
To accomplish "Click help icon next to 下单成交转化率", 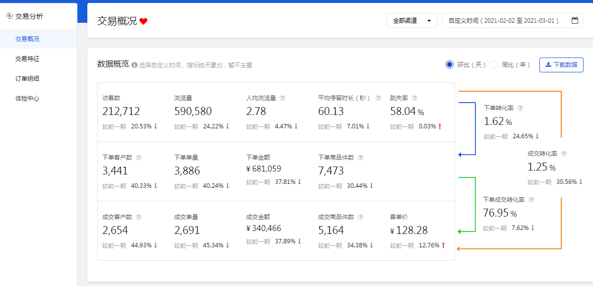I will (531, 199).
